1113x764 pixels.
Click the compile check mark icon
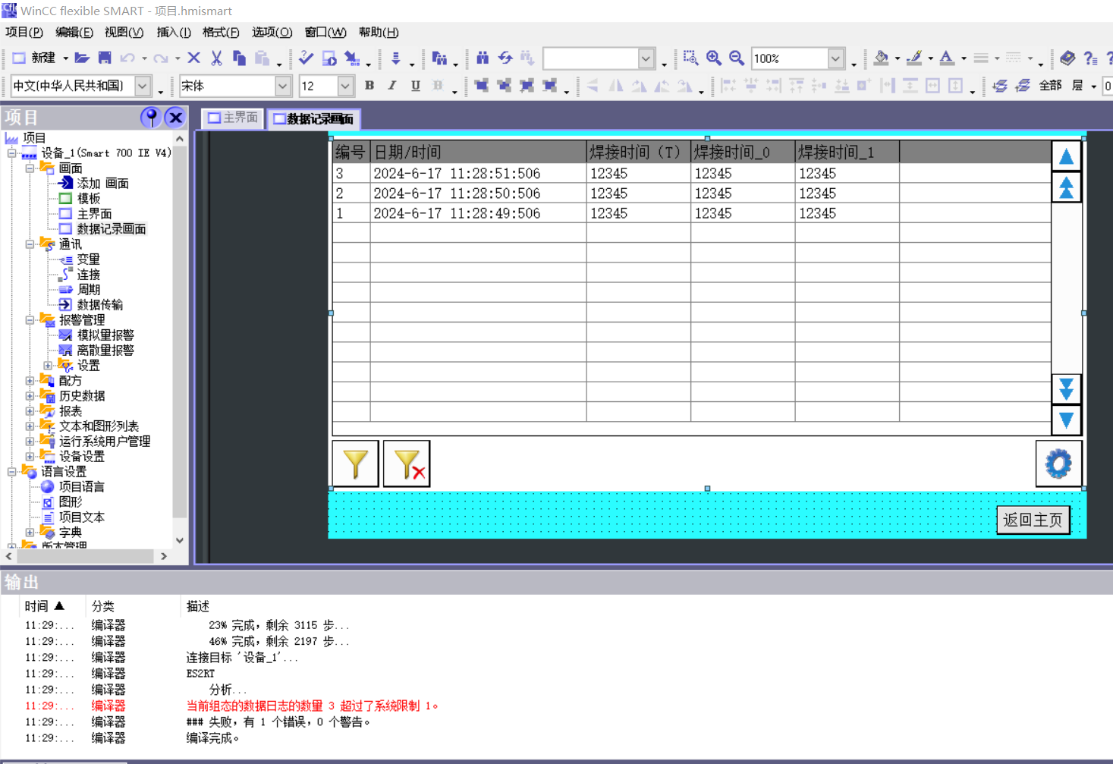[306, 58]
